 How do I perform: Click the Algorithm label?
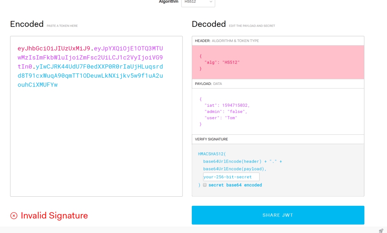pyautogui.click(x=168, y=2)
